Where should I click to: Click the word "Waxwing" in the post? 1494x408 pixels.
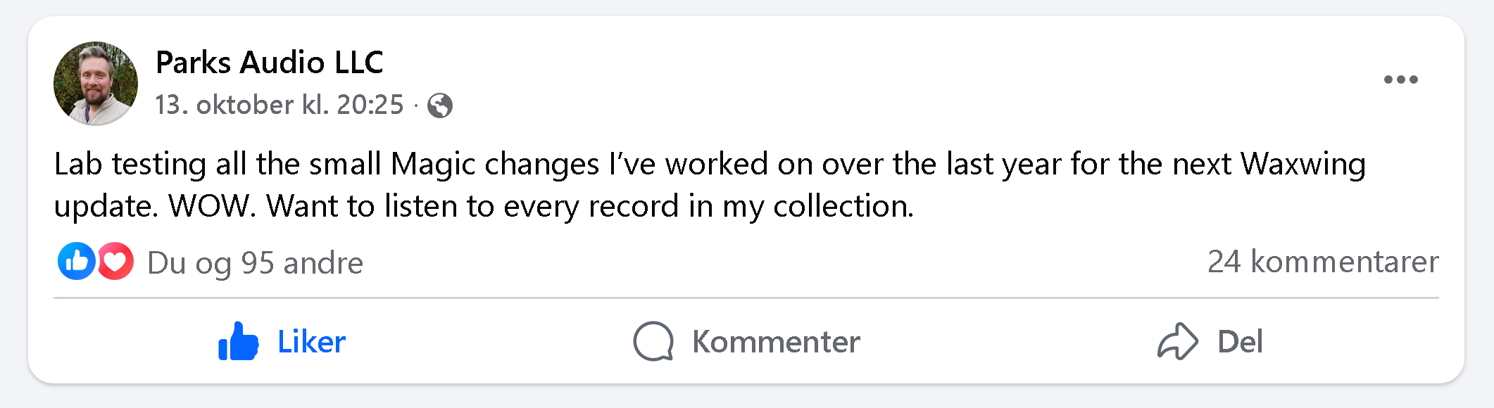(1302, 164)
